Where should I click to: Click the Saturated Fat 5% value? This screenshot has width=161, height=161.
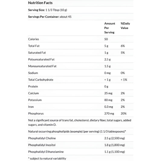(x=123, y=53)
